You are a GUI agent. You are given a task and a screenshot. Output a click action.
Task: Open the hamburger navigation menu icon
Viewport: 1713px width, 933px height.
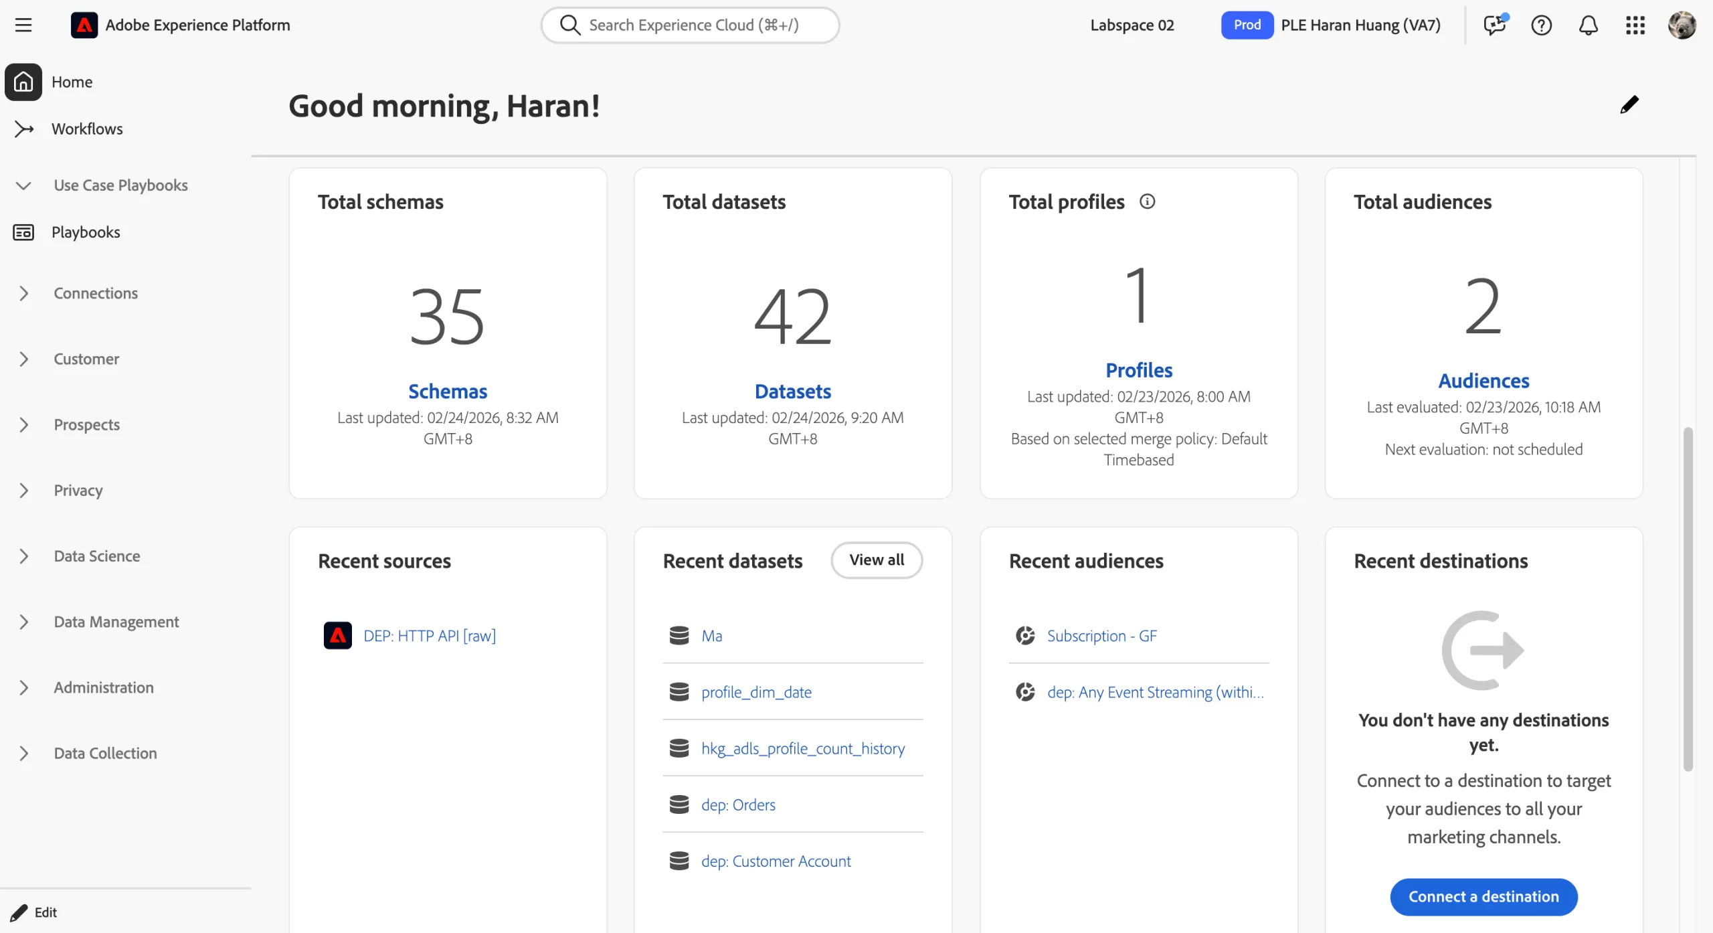coord(23,25)
